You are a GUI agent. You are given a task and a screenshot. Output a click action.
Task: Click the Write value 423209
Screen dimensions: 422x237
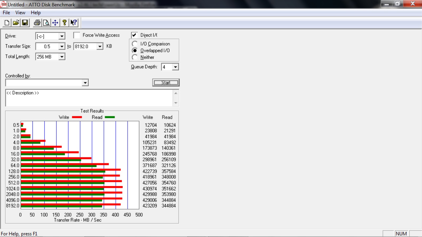click(150, 206)
